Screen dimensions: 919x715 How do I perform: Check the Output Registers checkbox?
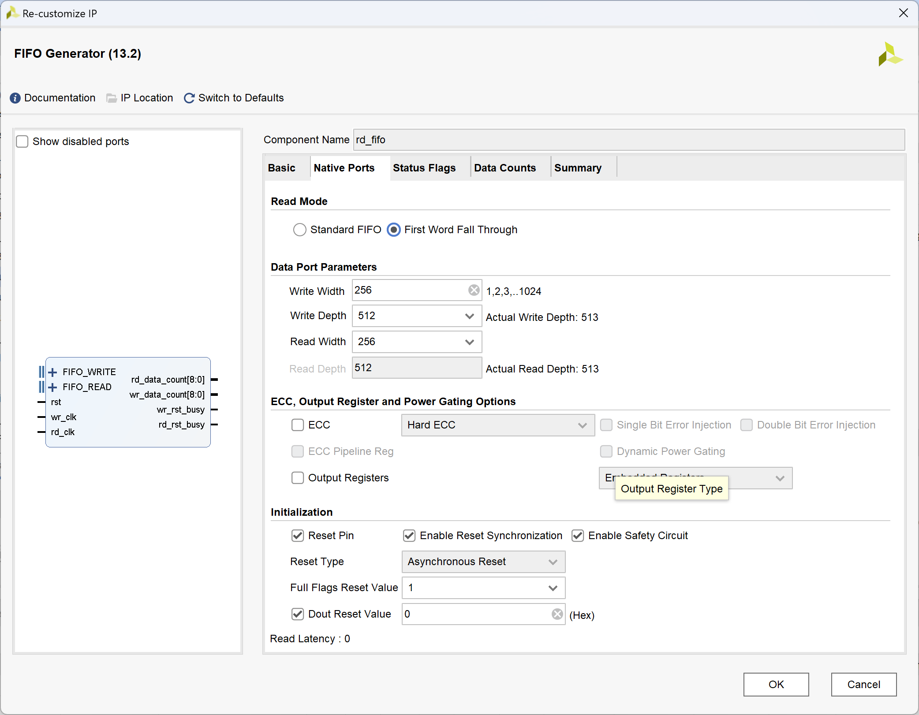298,478
